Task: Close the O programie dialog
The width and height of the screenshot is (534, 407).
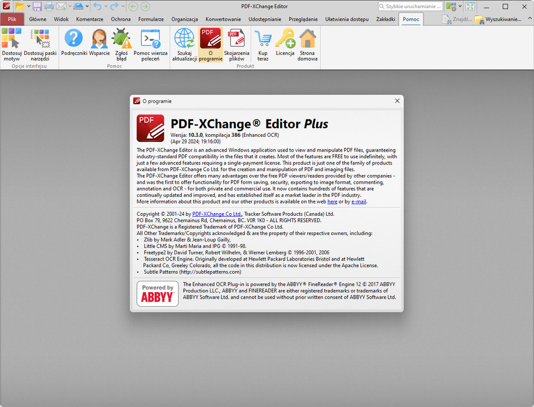Action: [x=397, y=101]
